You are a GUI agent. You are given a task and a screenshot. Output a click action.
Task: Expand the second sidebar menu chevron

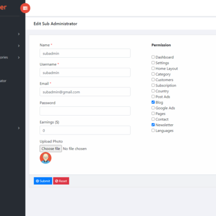coord(19,46)
